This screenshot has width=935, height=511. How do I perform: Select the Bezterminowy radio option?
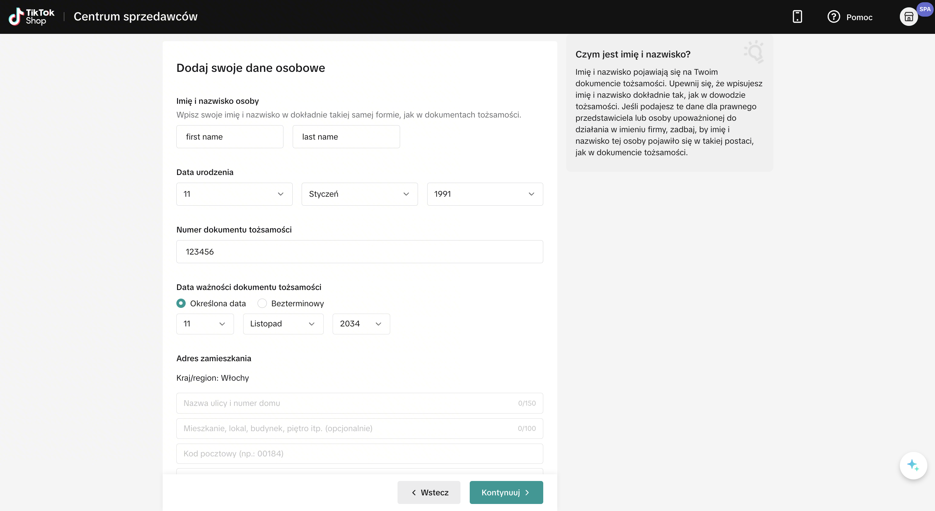pos(262,303)
